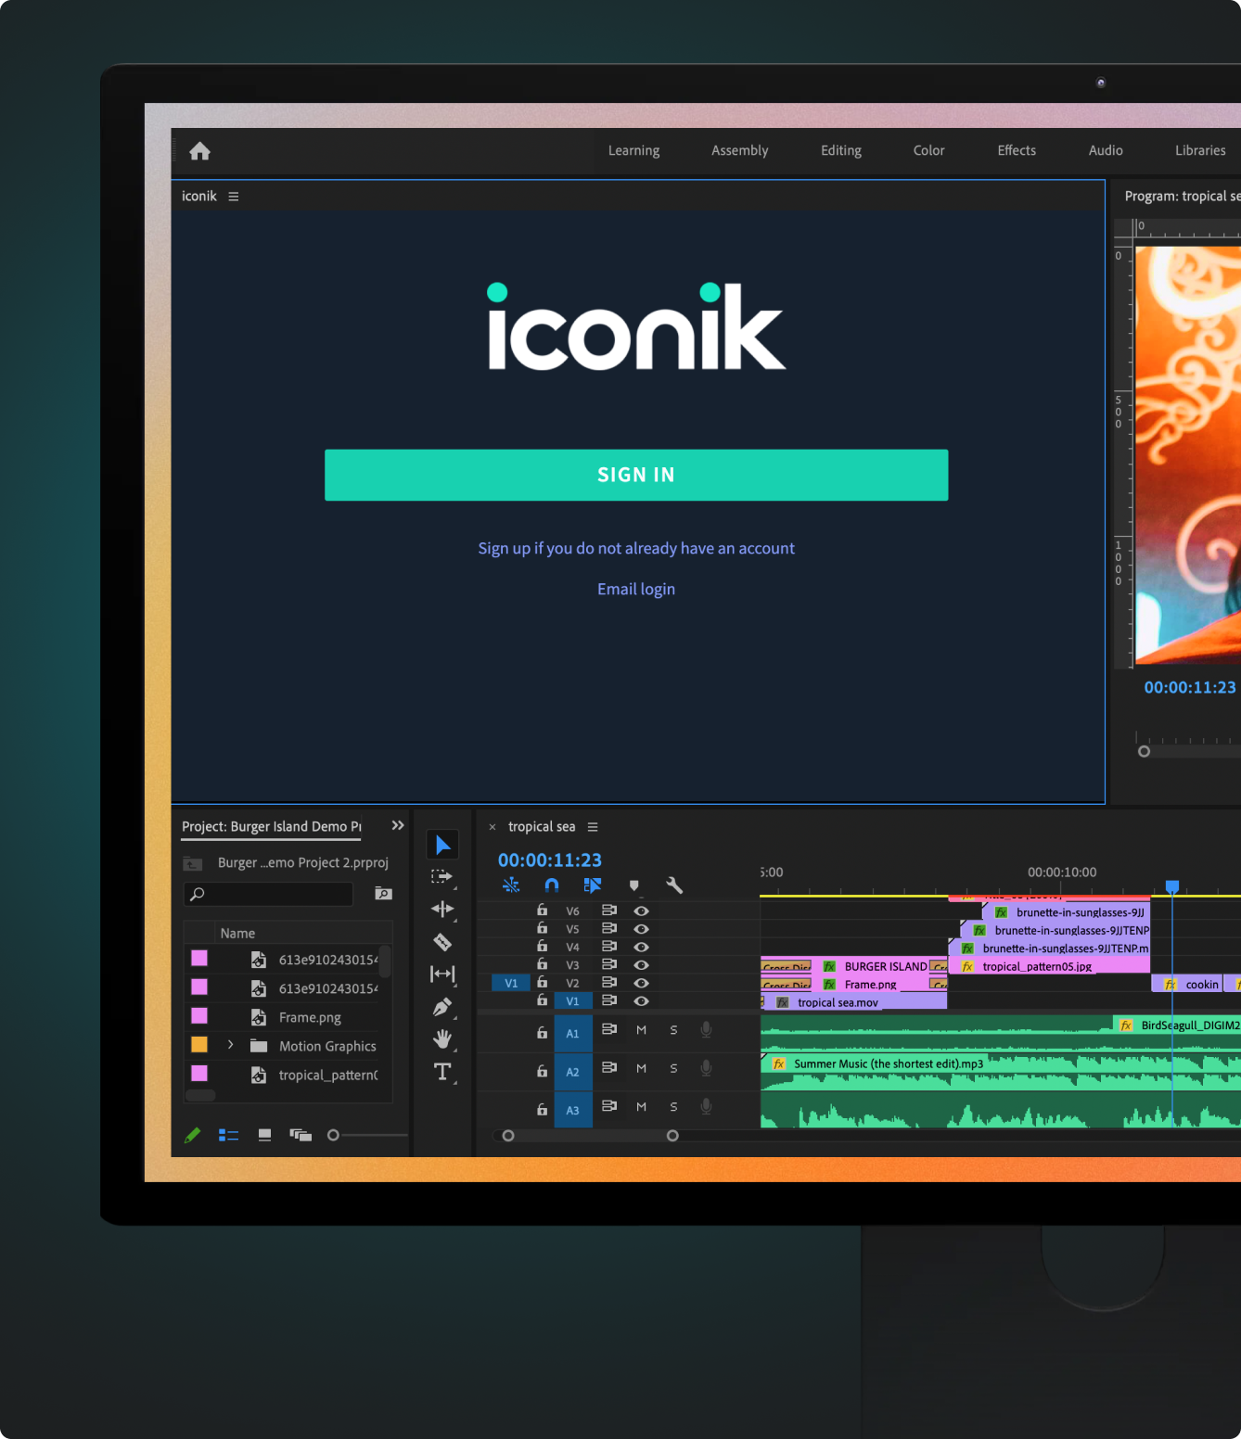This screenshot has width=1241, height=1439.
Task: Open the Effects workspace
Action: (1017, 150)
